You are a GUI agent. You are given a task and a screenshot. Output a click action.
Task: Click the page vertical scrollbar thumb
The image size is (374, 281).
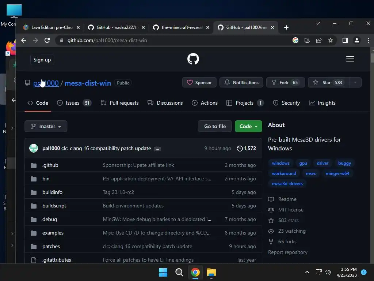(x=372, y=57)
